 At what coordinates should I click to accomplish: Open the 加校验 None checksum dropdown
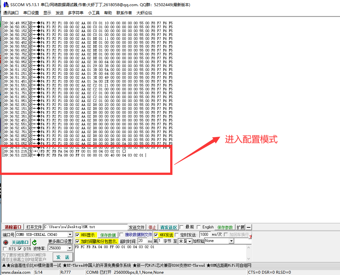coord(232,241)
